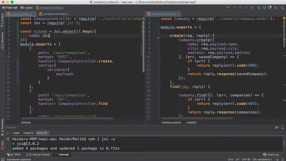The height and width of the screenshot is (161, 286).
Task: Click right editor horizontal scrollbar
Action: pos(197,118)
